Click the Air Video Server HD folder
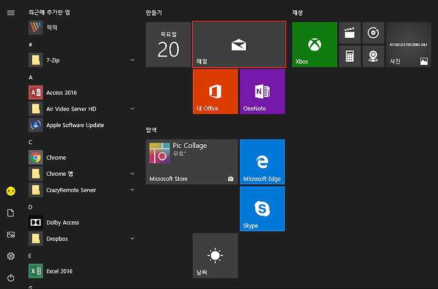 pos(82,109)
